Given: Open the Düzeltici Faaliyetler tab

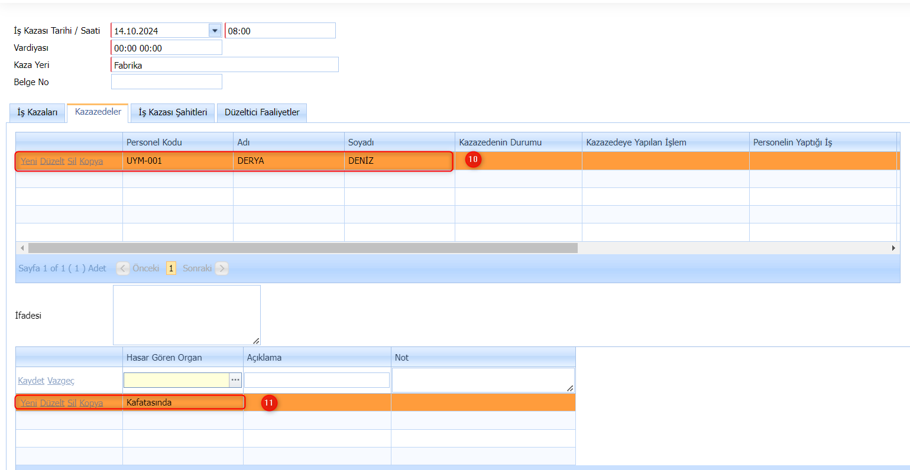Looking at the screenshot, I should coord(262,112).
